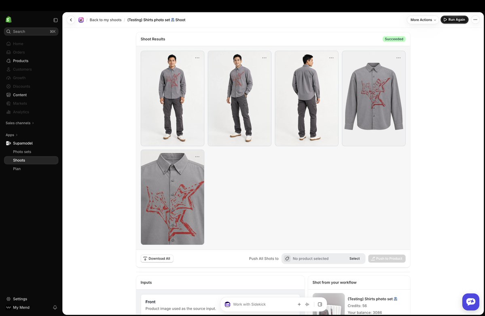Click the workflow photo set thumbnail
The image size is (485, 316).
[x=328, y=304]
